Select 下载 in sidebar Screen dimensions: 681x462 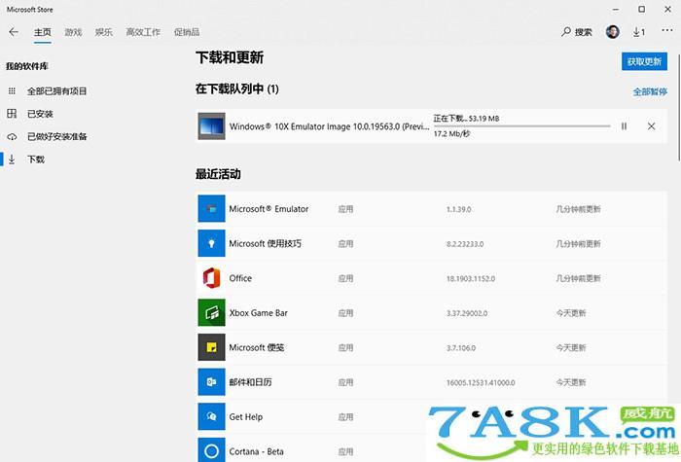36,160
